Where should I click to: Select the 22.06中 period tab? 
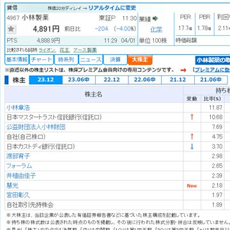click(x=145, y=80)
